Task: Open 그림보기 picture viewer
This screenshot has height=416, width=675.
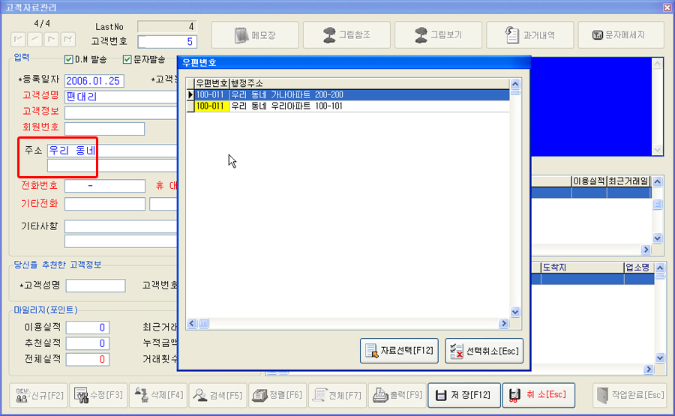Action: click(438, 34)
